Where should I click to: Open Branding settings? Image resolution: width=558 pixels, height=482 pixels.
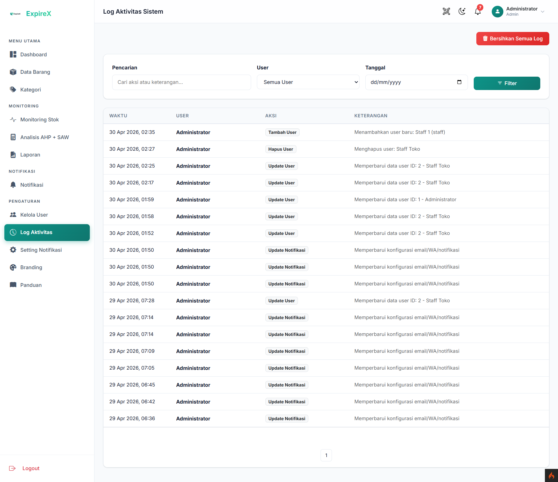click(47, 267)
